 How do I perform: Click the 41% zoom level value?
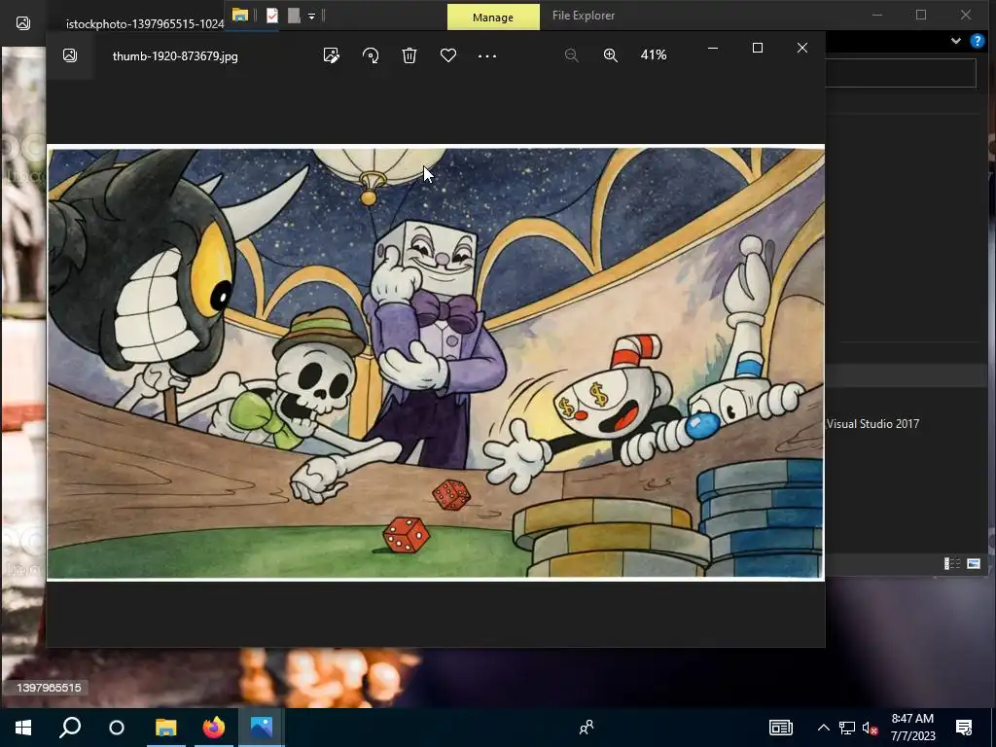coord(654,55)
